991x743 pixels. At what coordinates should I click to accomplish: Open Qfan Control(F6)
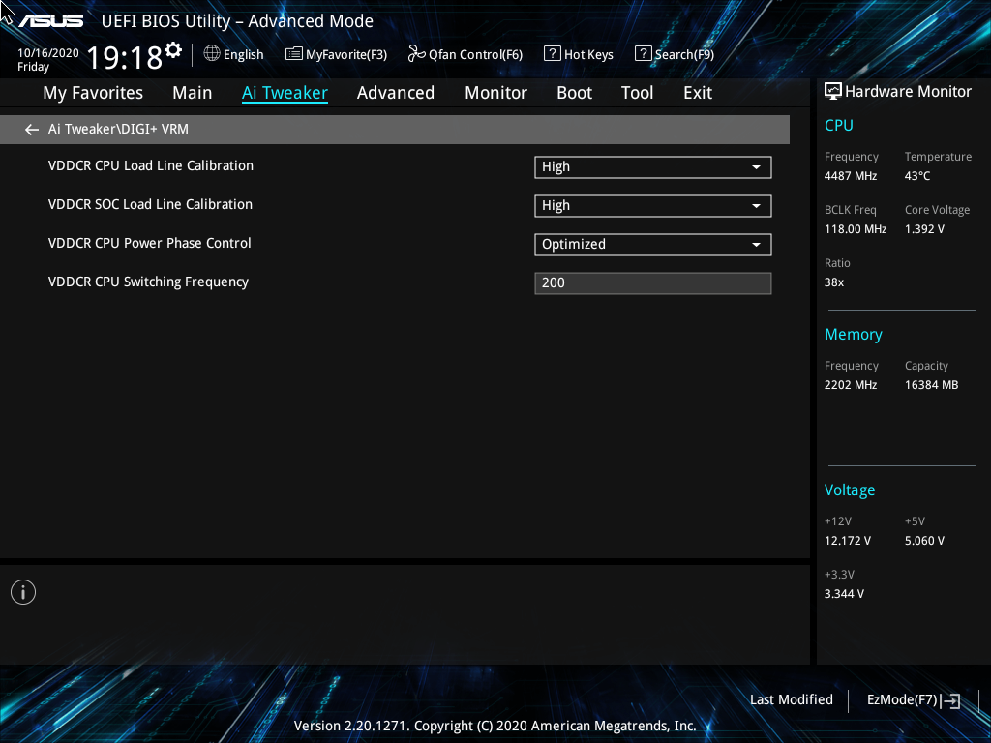pyautogui.click(x=475, y=55)
